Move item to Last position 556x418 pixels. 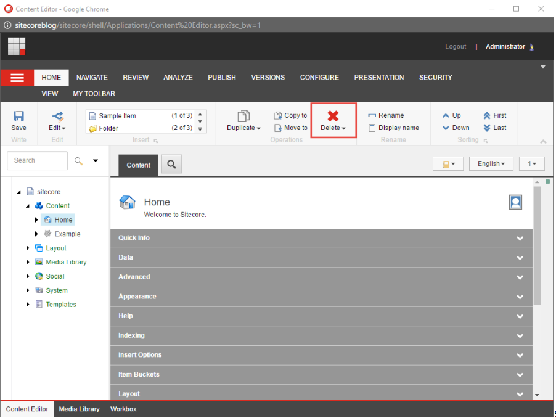(495, 128)
